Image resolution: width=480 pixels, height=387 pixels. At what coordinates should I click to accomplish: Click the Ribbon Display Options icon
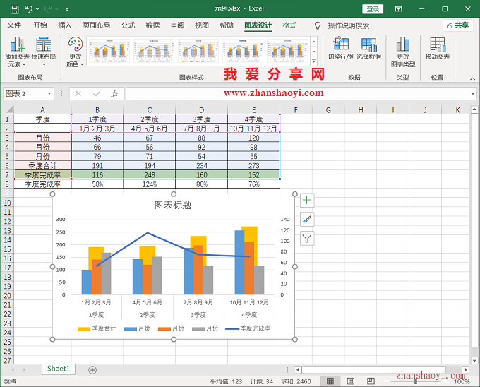[398, 9]
